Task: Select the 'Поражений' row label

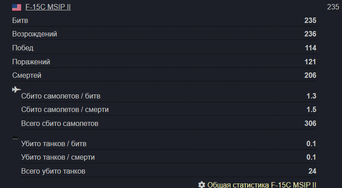Action: pos(31,62)
